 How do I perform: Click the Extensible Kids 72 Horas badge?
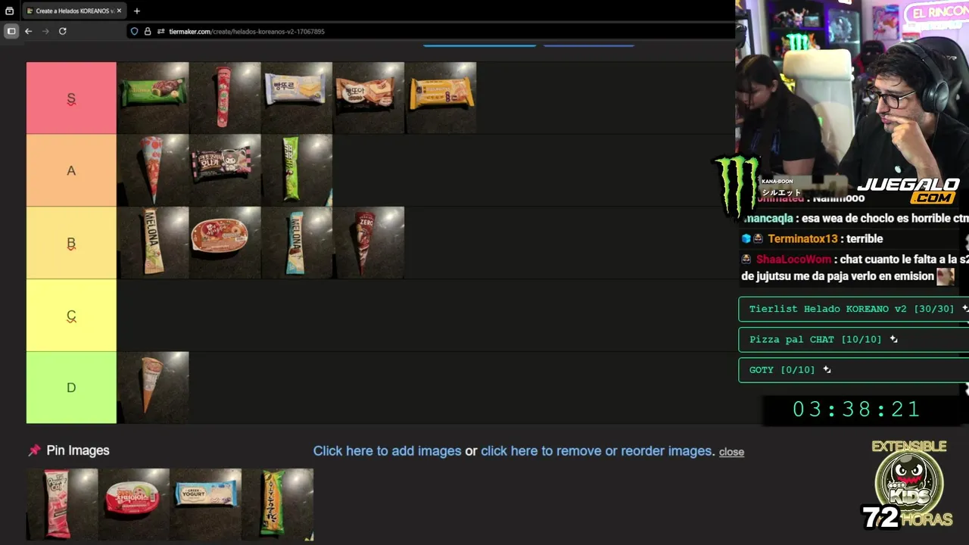(x=907, y=484)
